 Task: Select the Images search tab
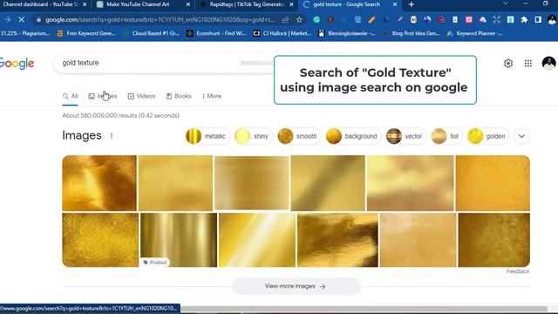[x=103, y=96]
